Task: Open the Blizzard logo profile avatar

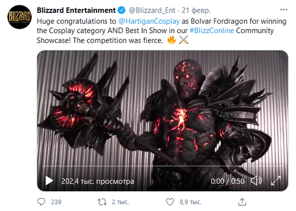Action: (x=19, y=17)
